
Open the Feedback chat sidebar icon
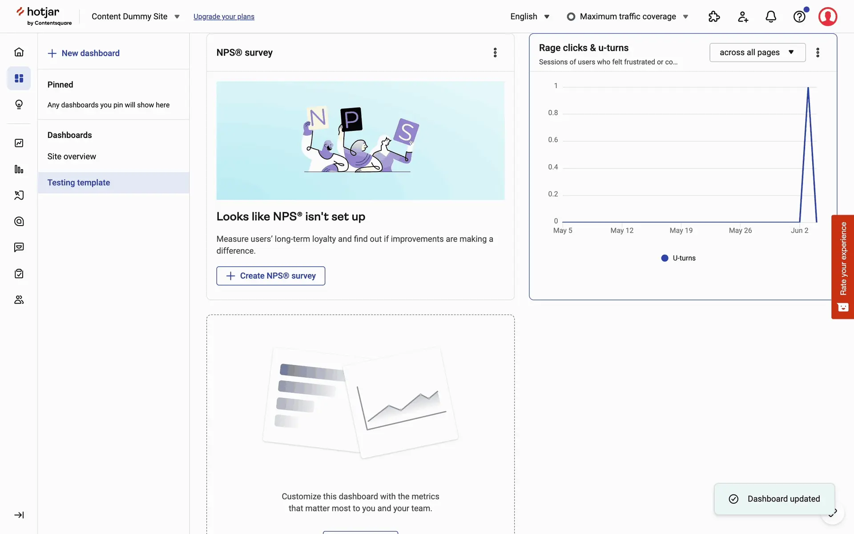point(19,247)
